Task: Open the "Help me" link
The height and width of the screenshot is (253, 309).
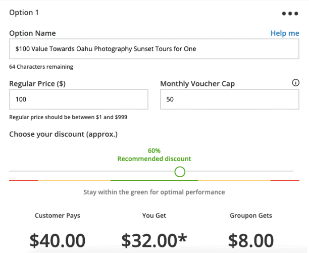Action: [285, 33]
